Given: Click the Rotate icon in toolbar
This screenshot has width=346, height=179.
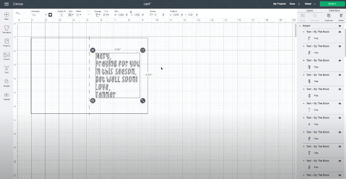Looking at the screenshot, I should [151, 15].
